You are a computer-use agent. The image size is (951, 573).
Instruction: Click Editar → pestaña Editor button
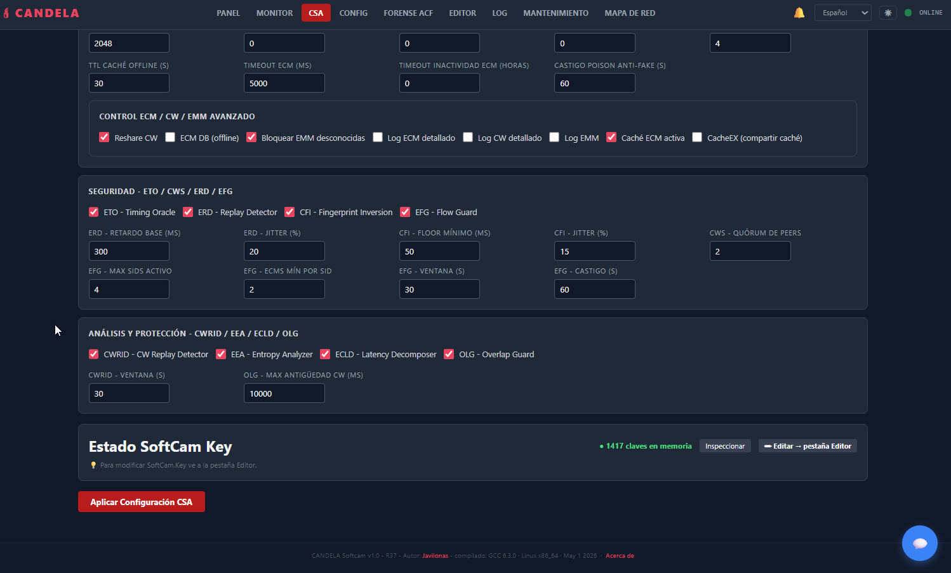point(808,446)
